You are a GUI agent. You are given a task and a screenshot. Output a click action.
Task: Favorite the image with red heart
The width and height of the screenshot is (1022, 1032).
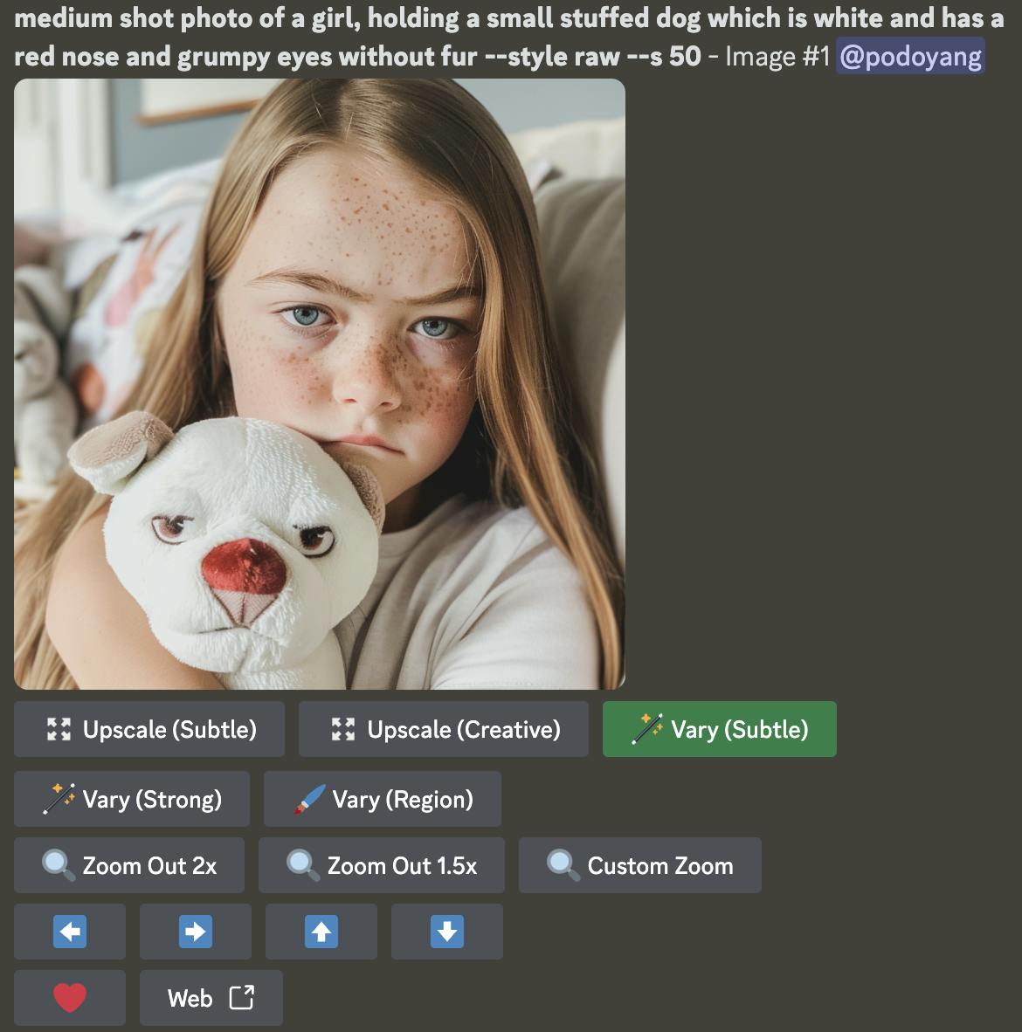70,998
